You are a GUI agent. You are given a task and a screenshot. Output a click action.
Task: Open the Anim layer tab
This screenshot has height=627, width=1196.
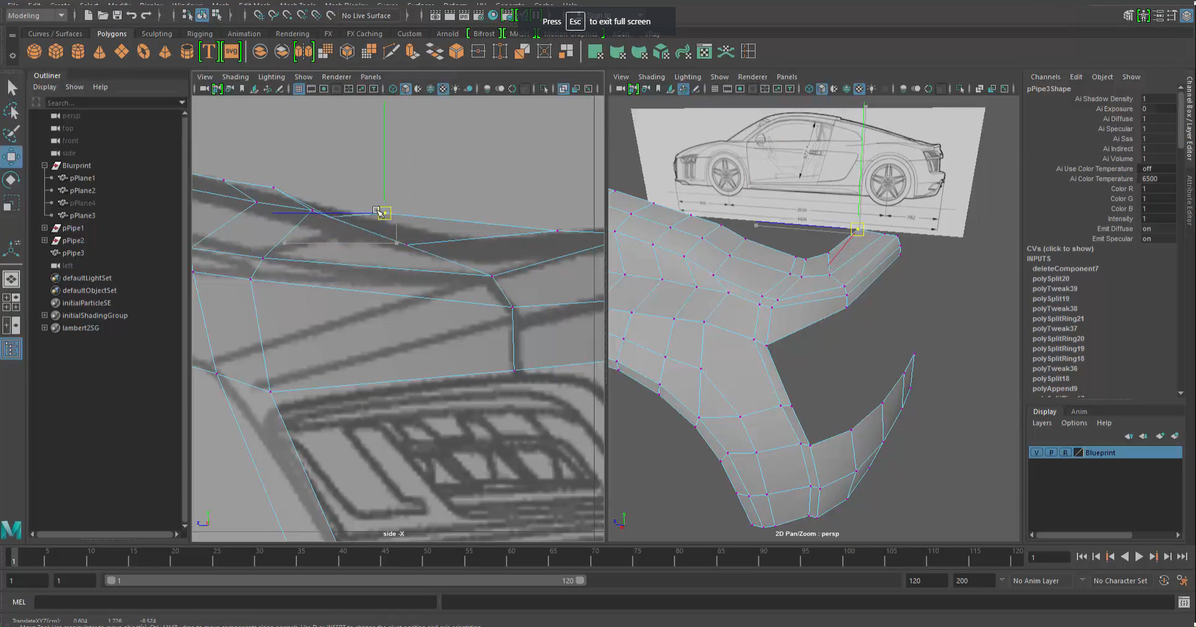point(1079,412)
